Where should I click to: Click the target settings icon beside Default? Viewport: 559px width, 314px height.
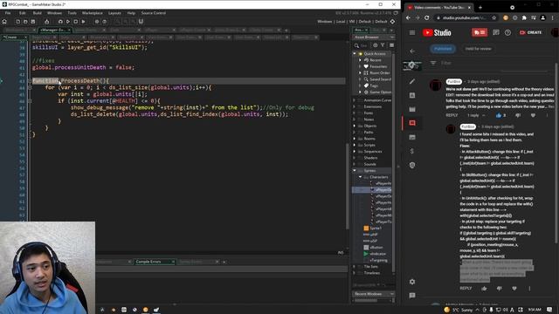(392, 22)
